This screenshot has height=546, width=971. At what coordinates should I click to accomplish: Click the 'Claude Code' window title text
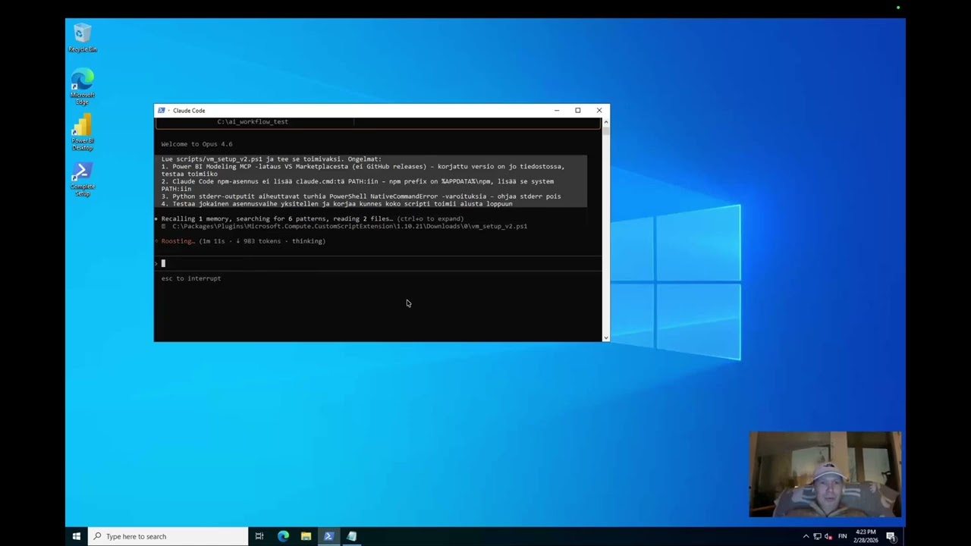(x=189, y=111)
